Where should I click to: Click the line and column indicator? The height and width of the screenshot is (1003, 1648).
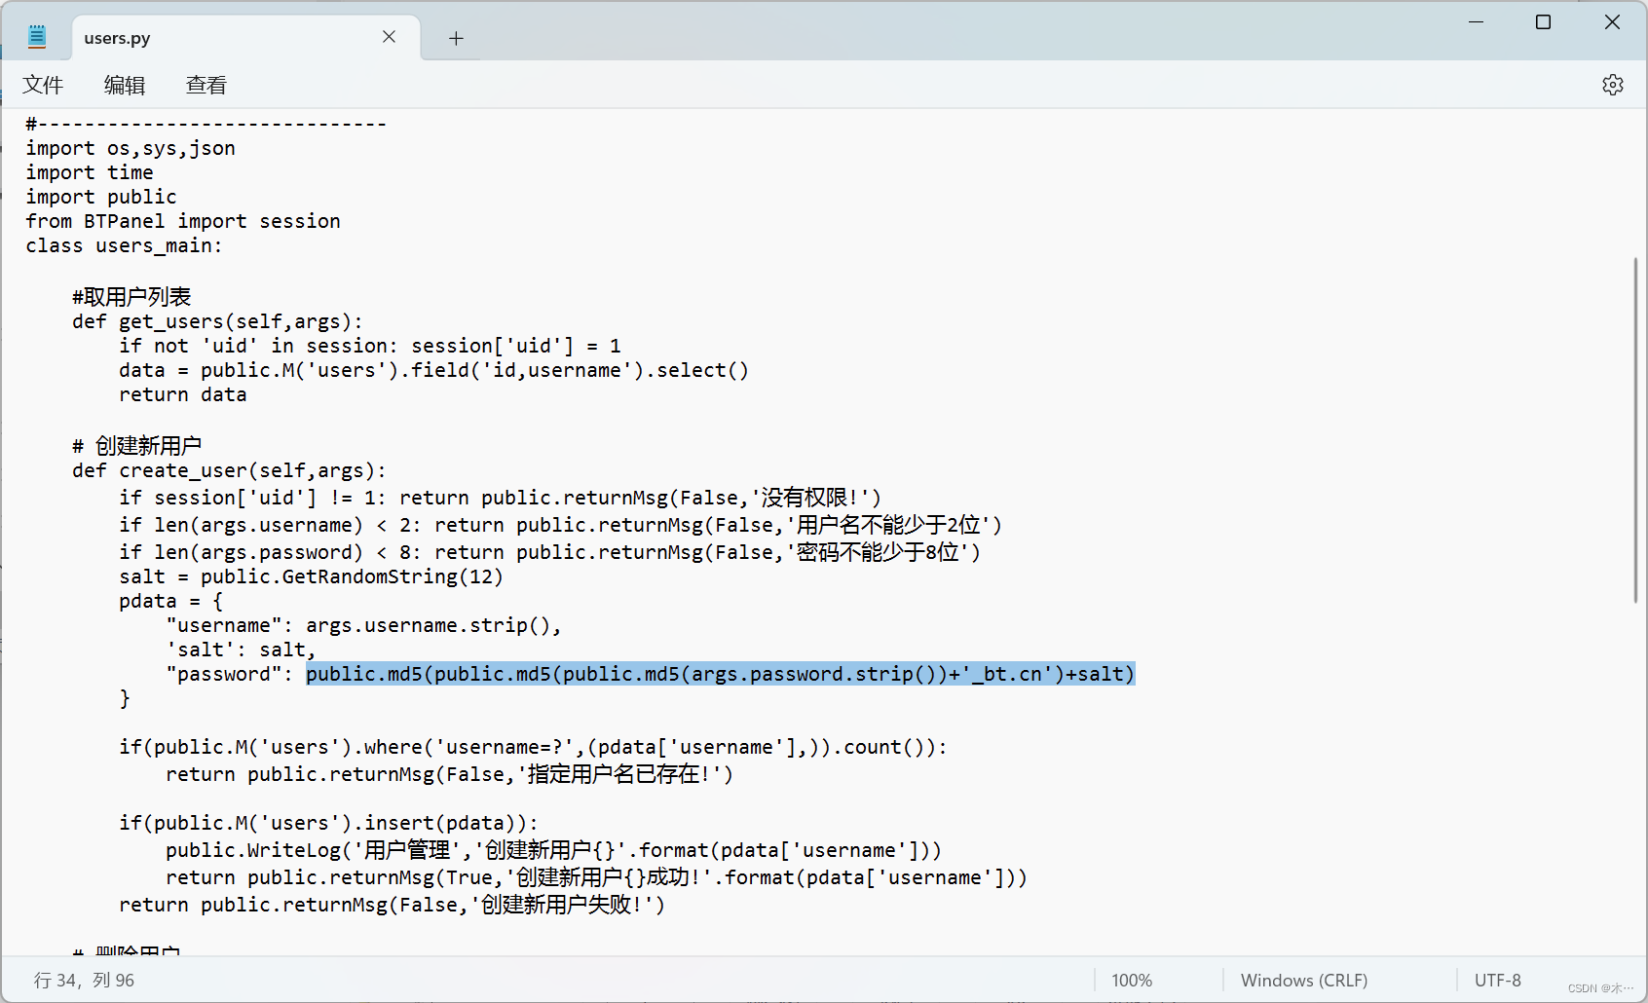pyautogui.click(x=85, y=980)
